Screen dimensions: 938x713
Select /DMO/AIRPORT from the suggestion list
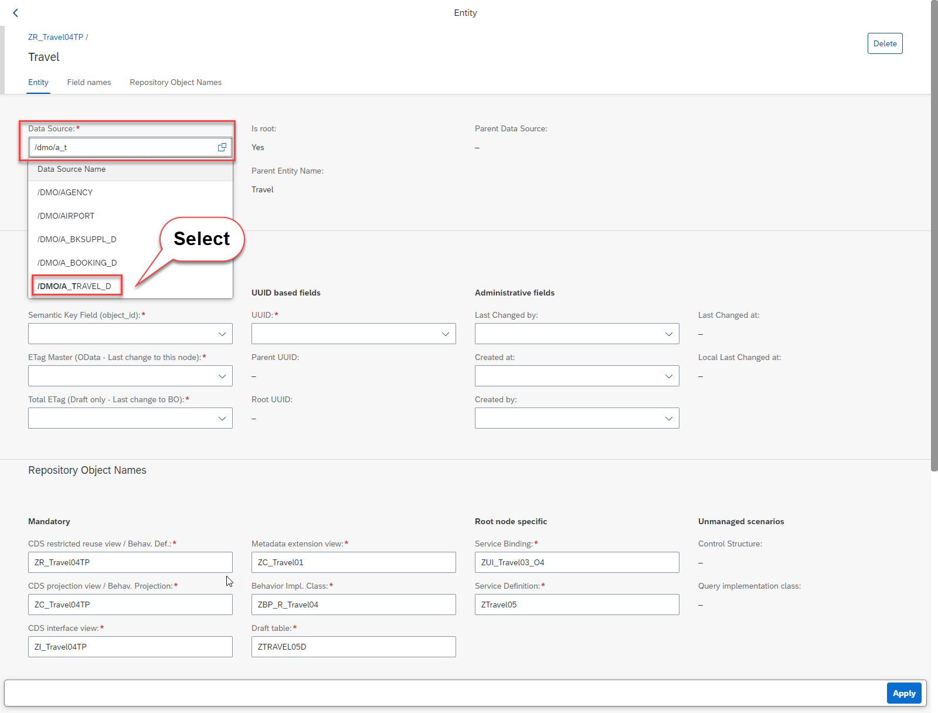point(131,216)
